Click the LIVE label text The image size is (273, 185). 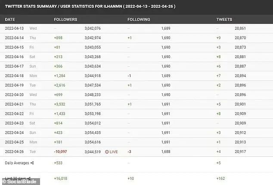[114, 152]
